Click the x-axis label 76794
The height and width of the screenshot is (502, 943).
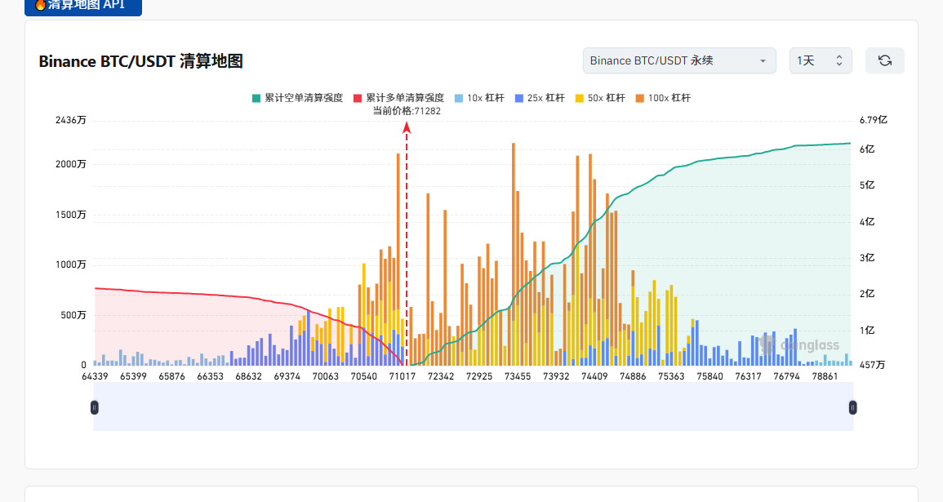[x=786, y=376]
